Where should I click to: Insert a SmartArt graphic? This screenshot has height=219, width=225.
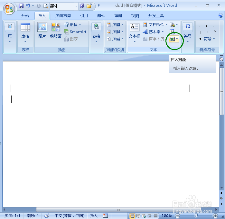[75, 32]
